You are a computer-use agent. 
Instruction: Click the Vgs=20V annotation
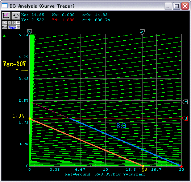pos(14,64)
